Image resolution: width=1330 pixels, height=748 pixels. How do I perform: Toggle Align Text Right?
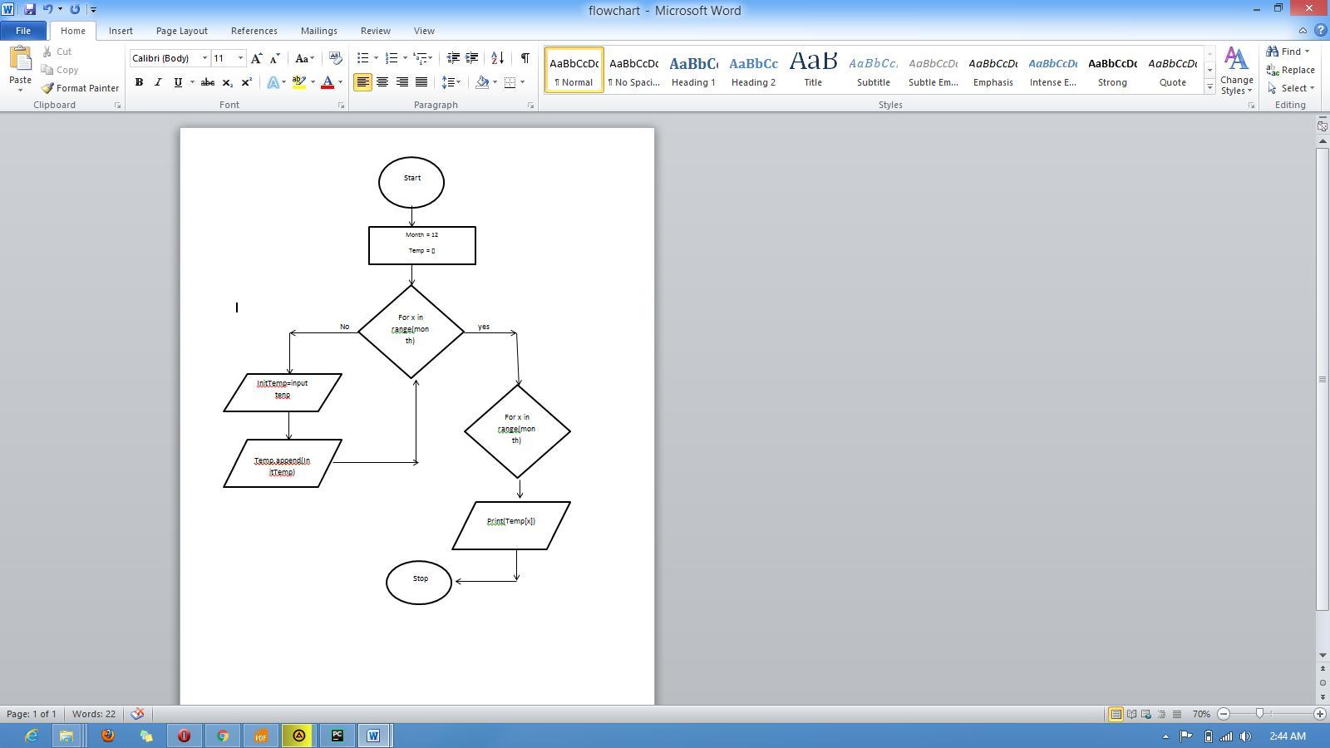point(401,82)
